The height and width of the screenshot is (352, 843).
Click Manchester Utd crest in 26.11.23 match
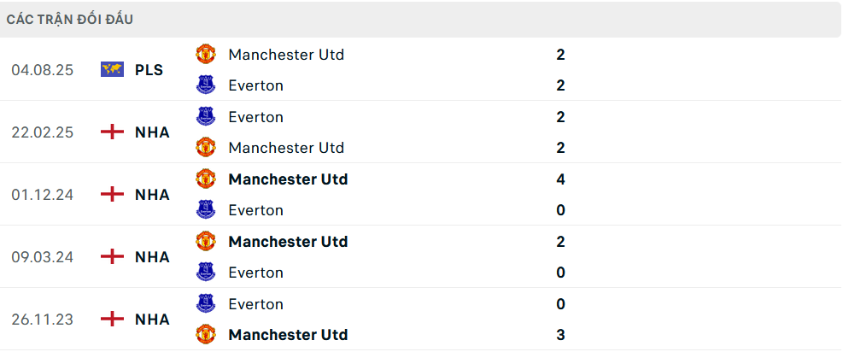click(x=206, y=335)
